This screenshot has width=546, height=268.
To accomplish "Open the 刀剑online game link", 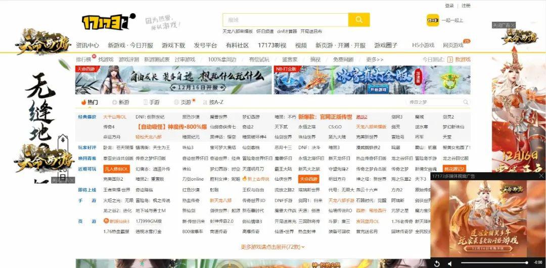I will tap(193, 179).
